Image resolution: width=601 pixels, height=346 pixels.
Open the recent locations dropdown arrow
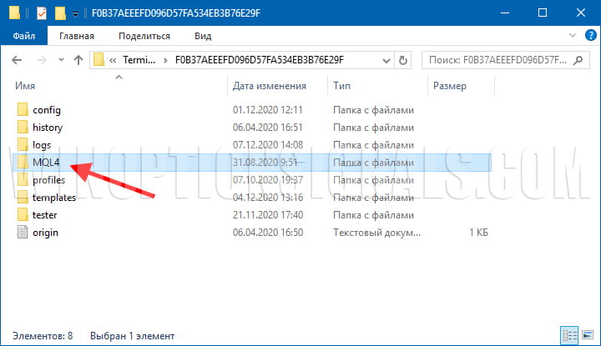pos(60,60)
